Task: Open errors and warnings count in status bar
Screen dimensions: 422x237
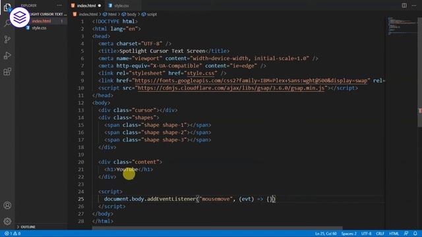Action: (x=13, y=234)
